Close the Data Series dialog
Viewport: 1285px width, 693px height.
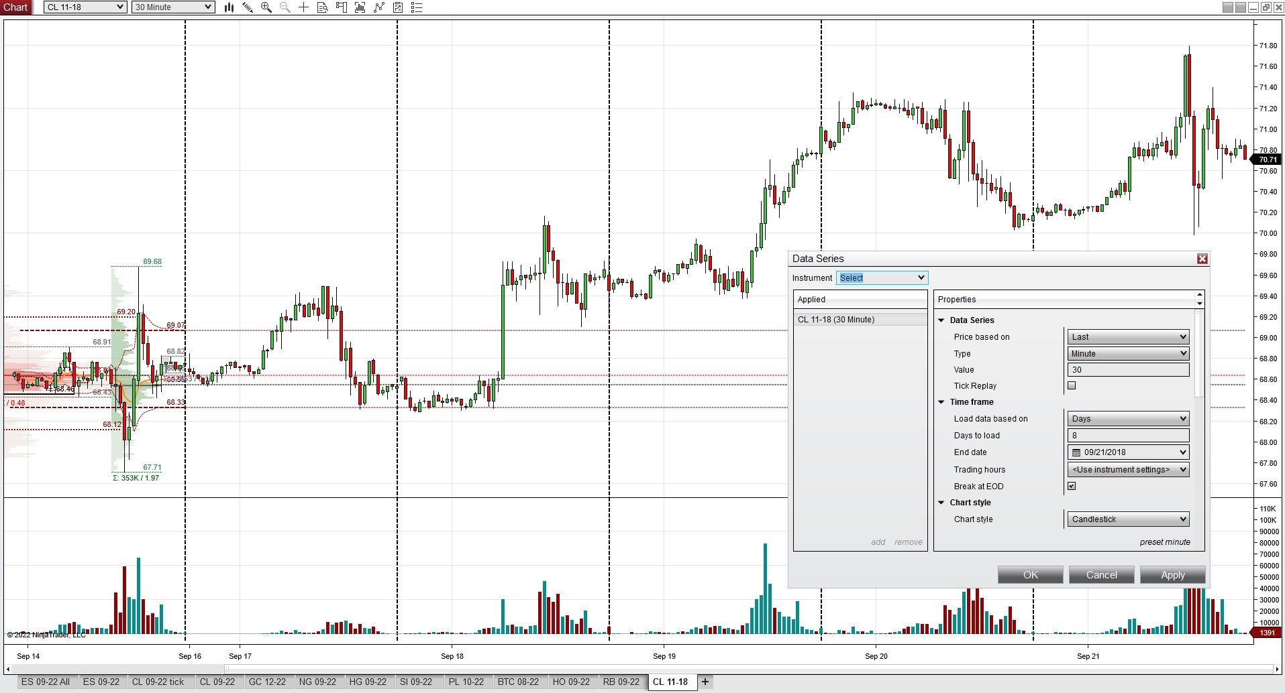(1202, 259)
